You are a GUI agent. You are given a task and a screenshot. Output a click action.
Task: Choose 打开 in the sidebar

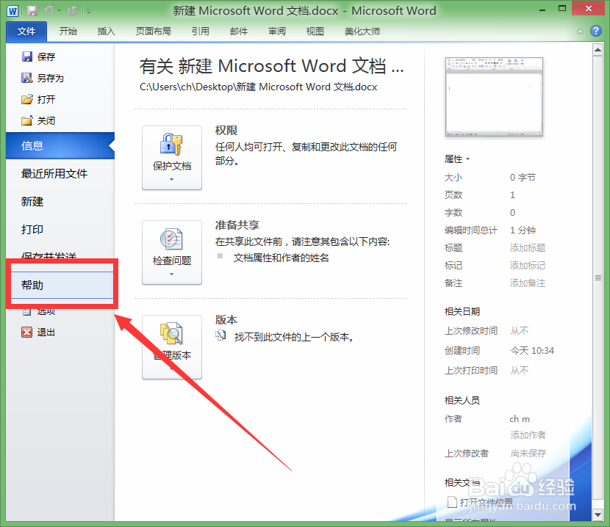click(38, 100)
